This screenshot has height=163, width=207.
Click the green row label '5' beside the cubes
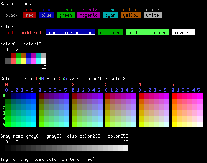pyautogui.click(x=4, y=125)
